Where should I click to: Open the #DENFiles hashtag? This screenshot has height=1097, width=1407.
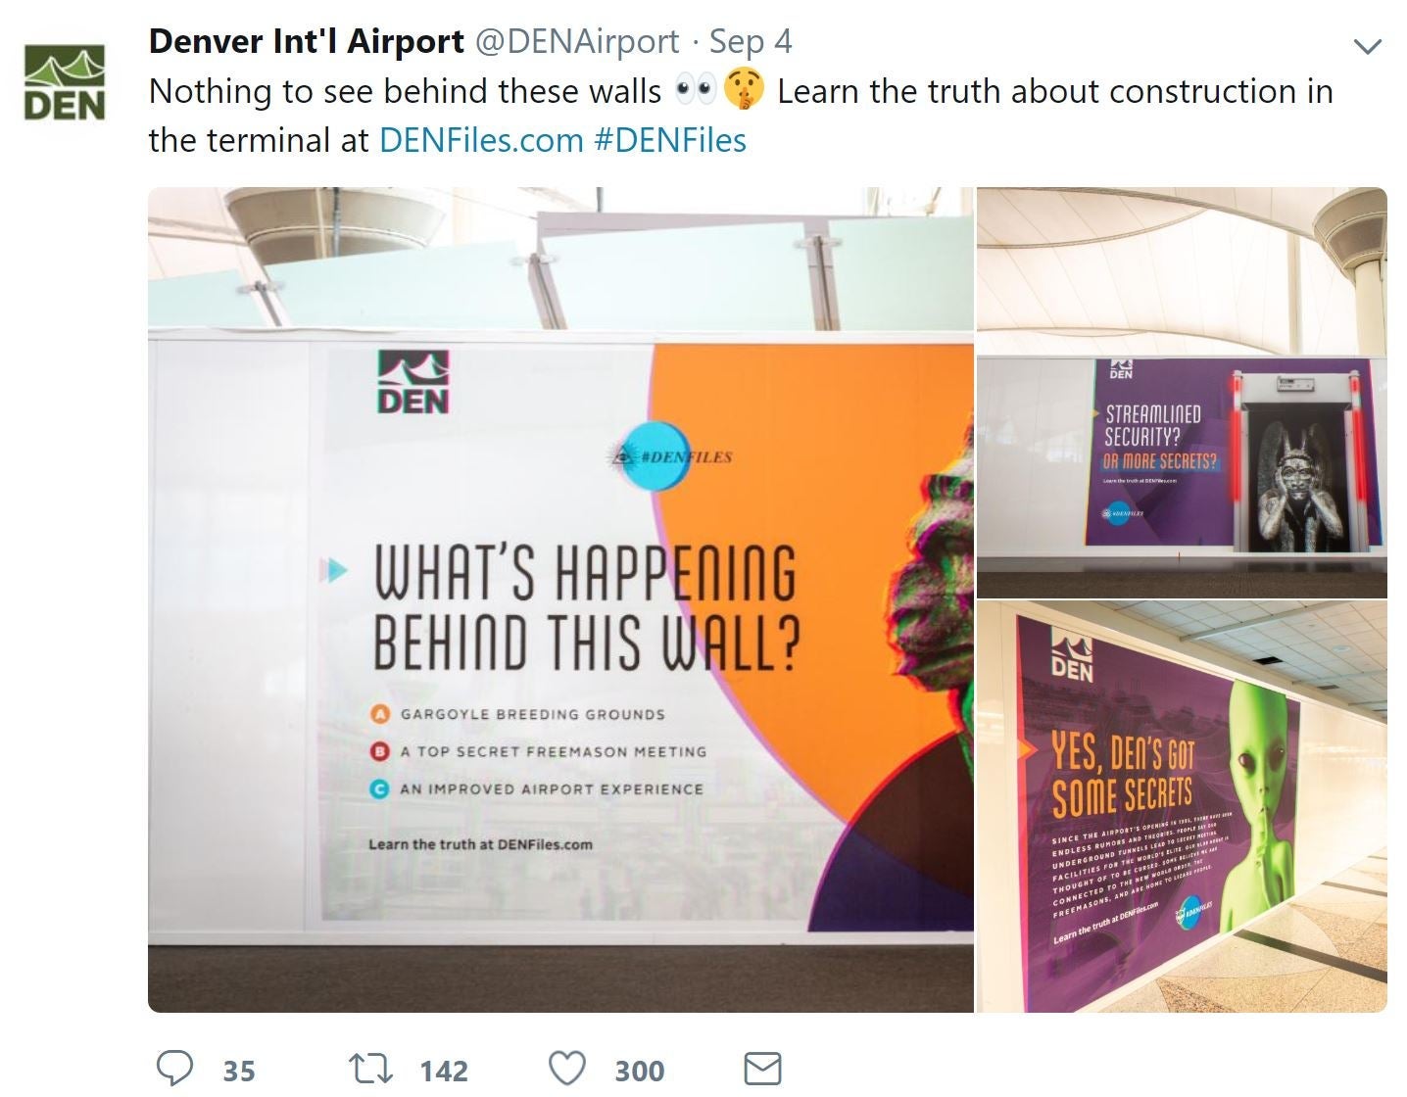pos(670,140)
